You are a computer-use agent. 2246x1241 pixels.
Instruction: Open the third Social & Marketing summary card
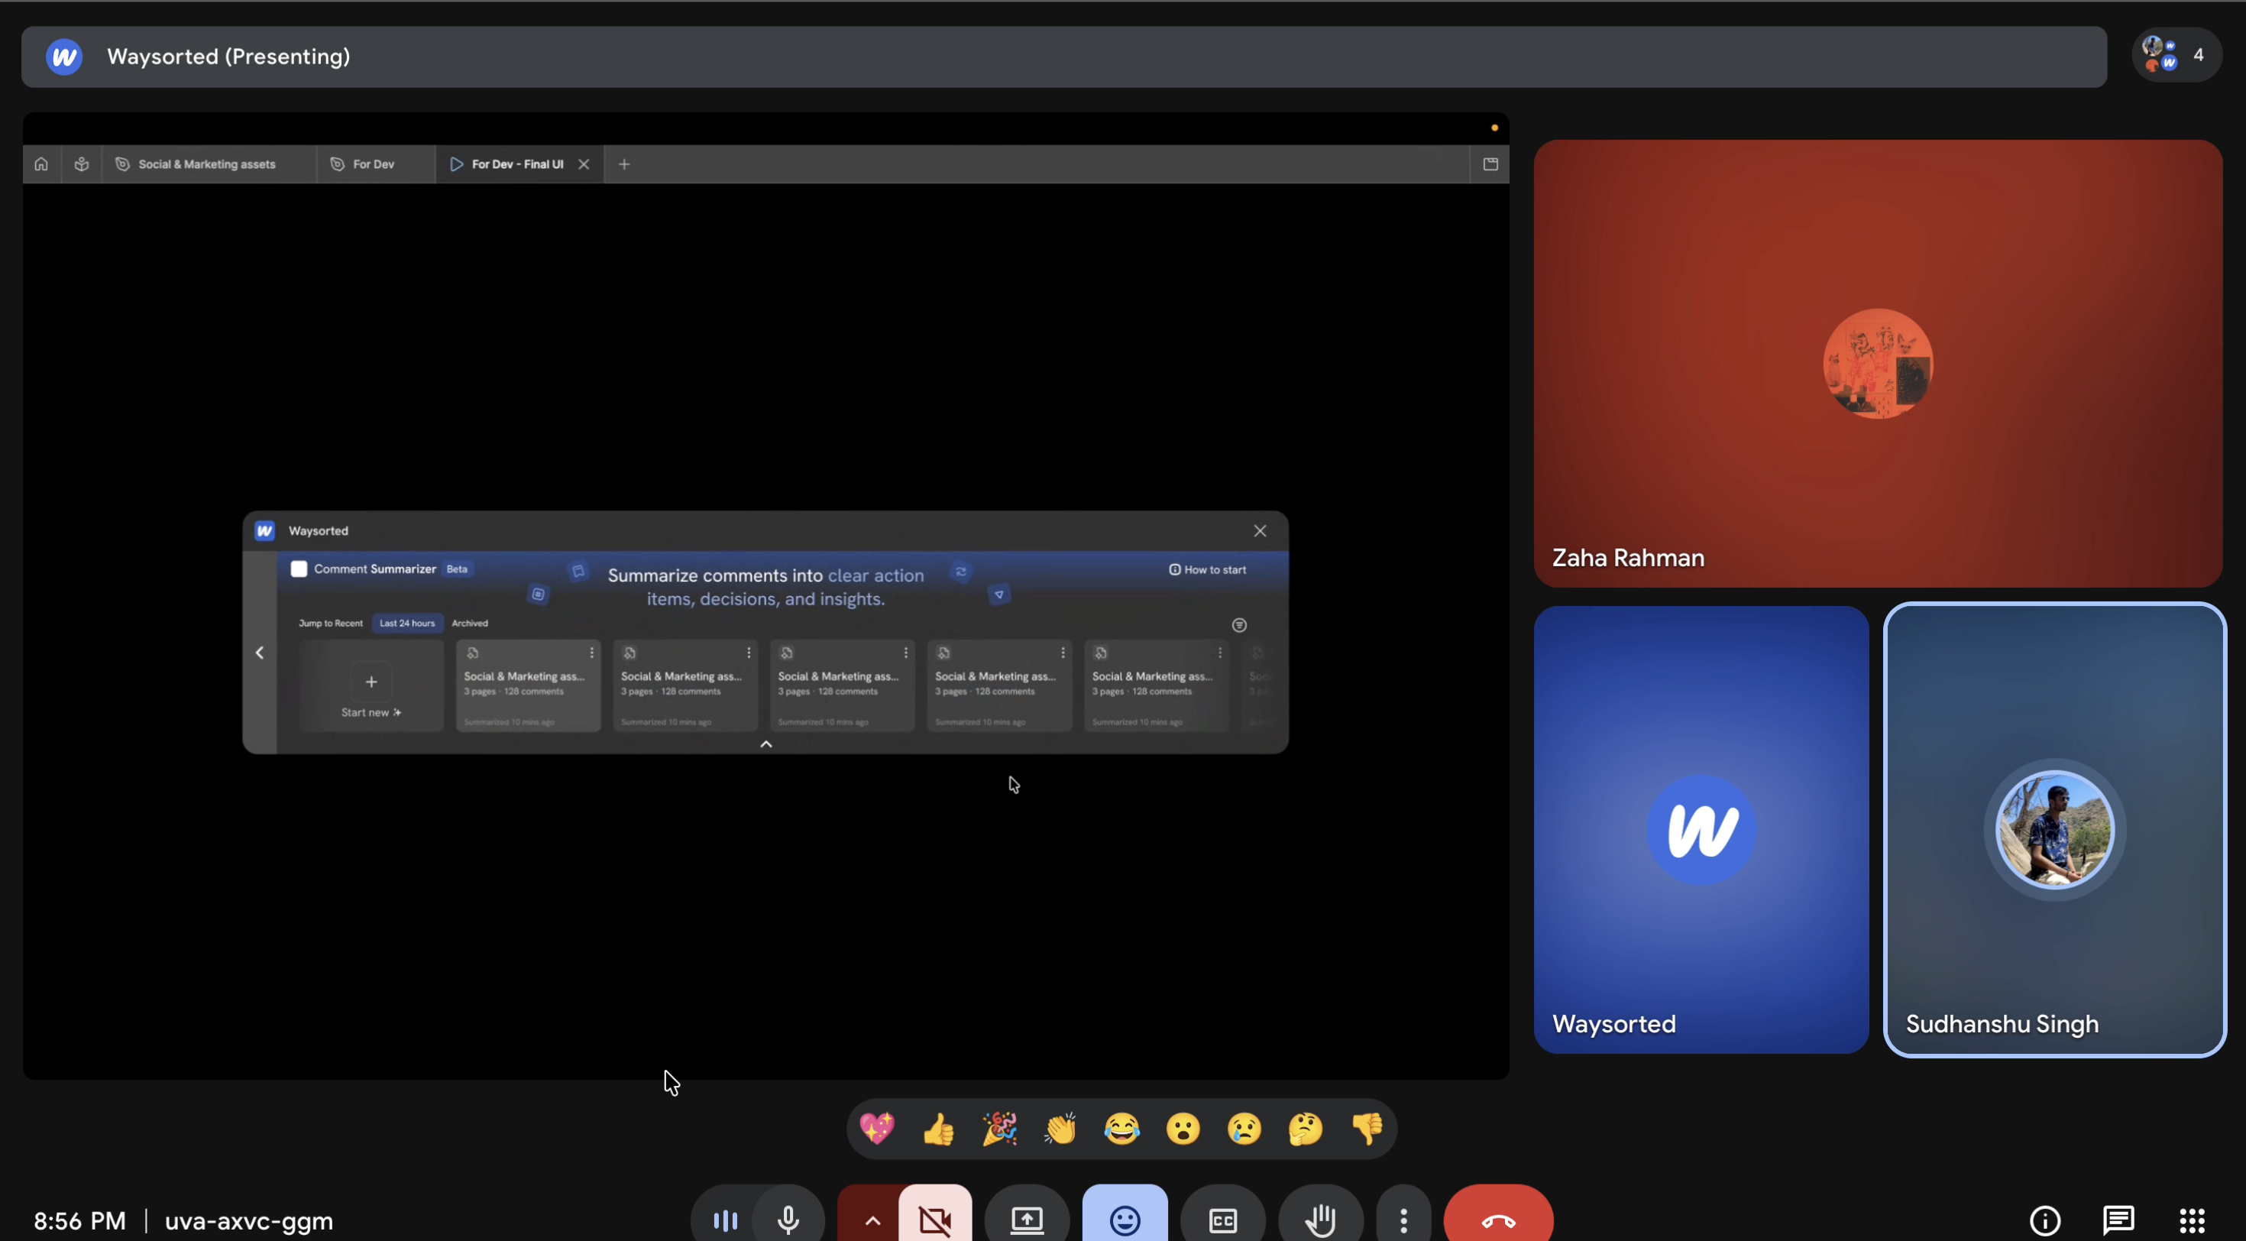pyautogui.click(x=841, y=685)
